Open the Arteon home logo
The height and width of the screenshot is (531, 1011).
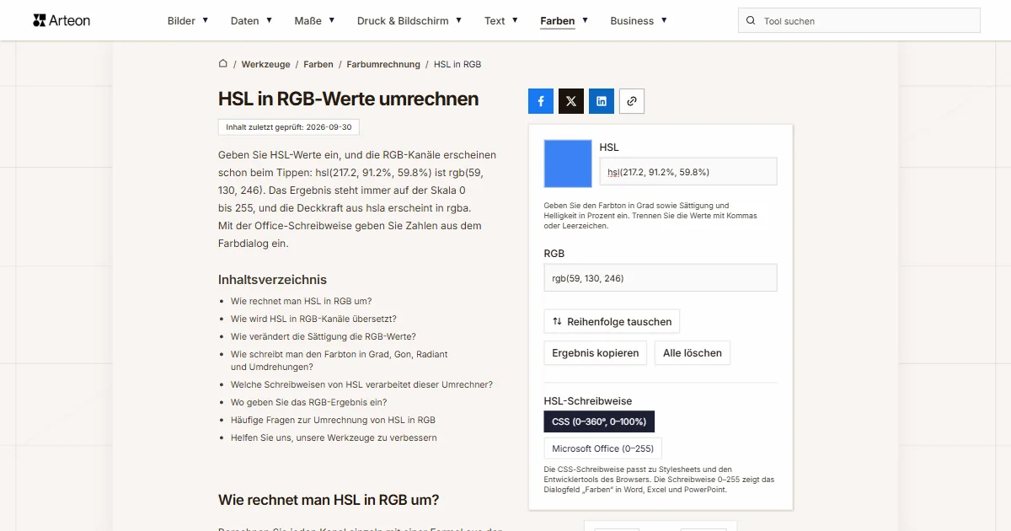tap(62, 20)
